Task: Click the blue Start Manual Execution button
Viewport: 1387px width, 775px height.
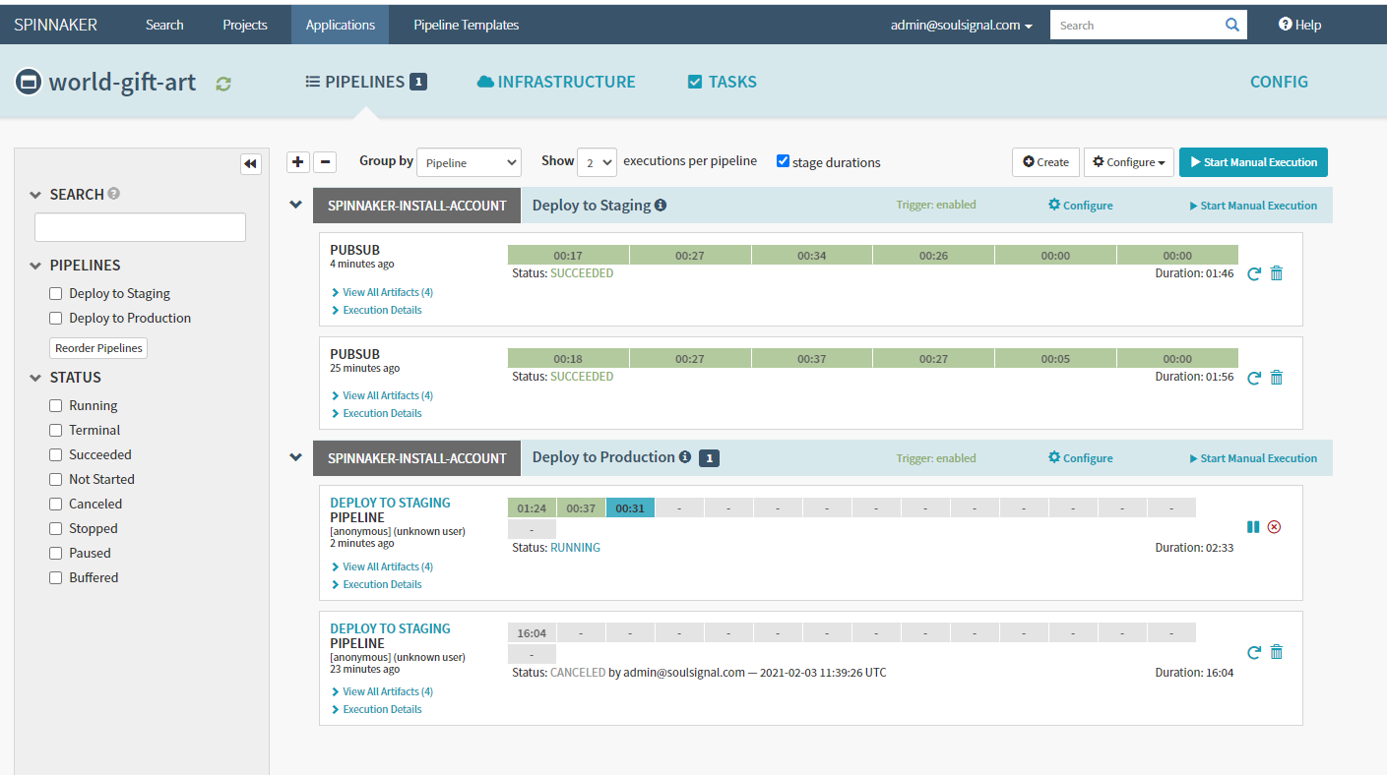Action: pos(1253,162)
